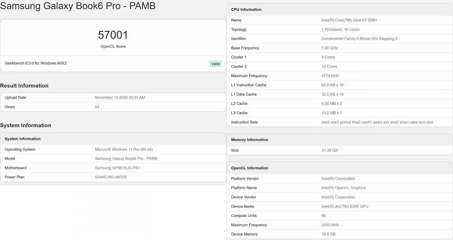Click the Views count of 64

pyautogui.click(x=97, y=106)
